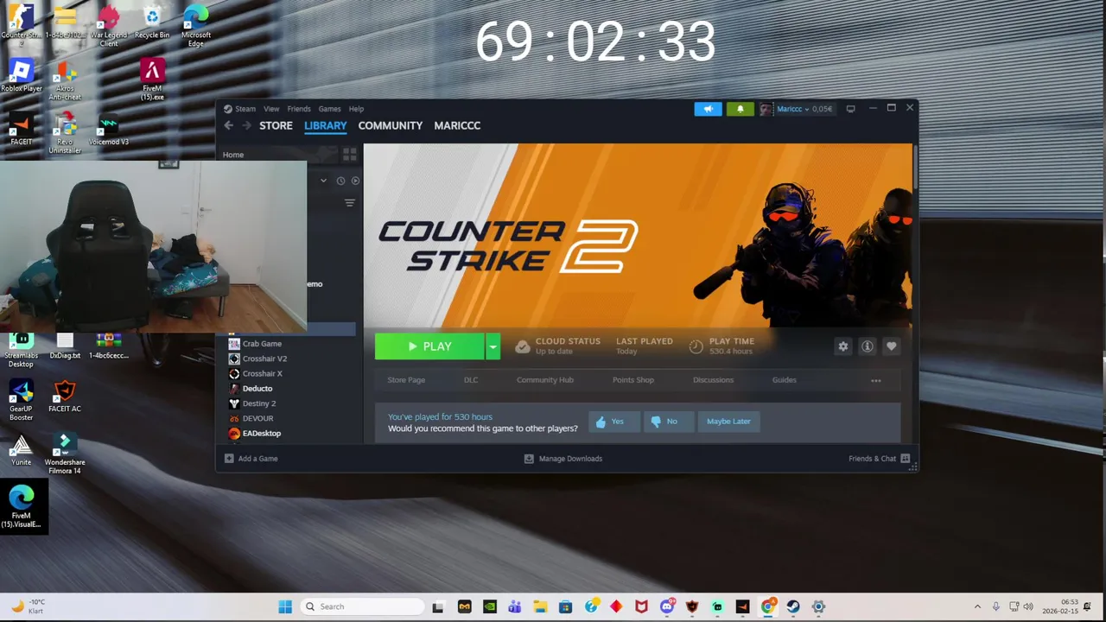Viewport: 1106px width, 622px height.
Task: Open Manage Downloads
Action: (563, 459)
